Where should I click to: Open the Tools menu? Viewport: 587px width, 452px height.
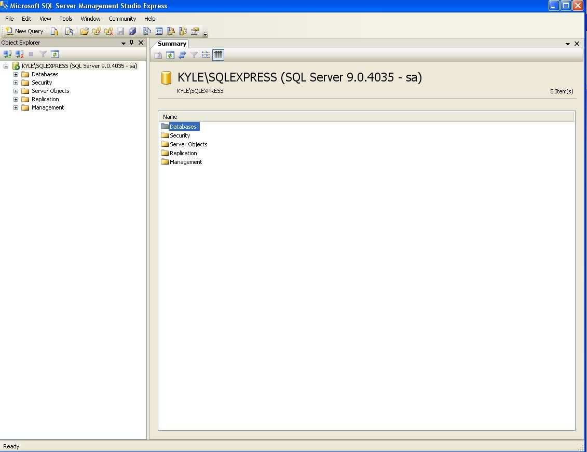66,19
